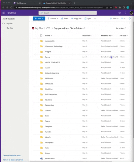The height and width of the screenshot is (162, 134).
Task: Click the file type column header icon
Action: [41, 35]
